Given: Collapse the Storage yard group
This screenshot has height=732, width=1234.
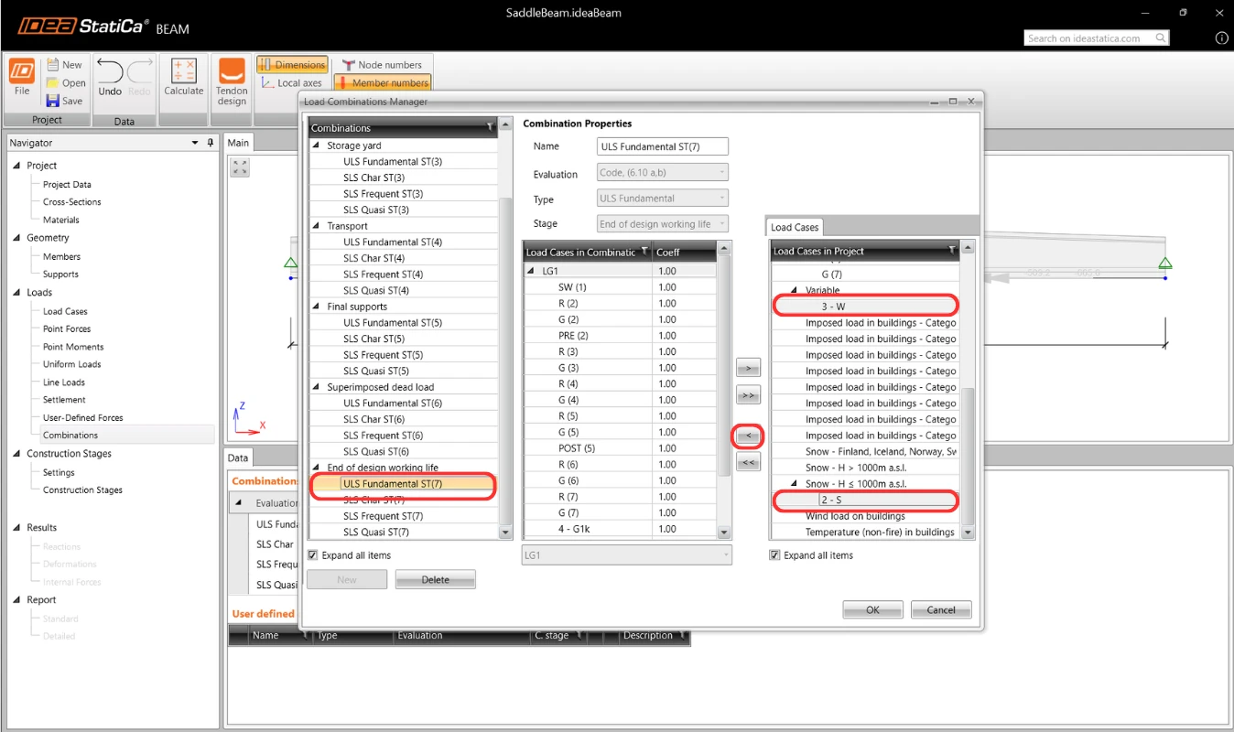Looking at the screenshot, I should (318, 145).
